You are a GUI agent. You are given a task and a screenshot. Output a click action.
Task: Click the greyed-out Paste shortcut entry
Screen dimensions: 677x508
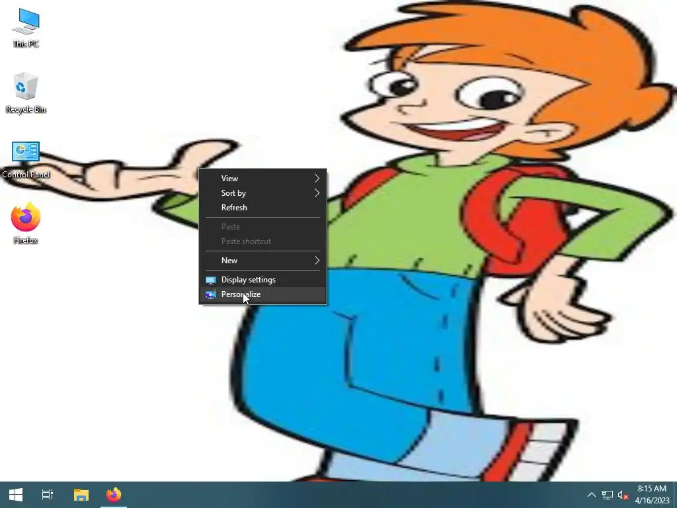[x=262, y=241]
